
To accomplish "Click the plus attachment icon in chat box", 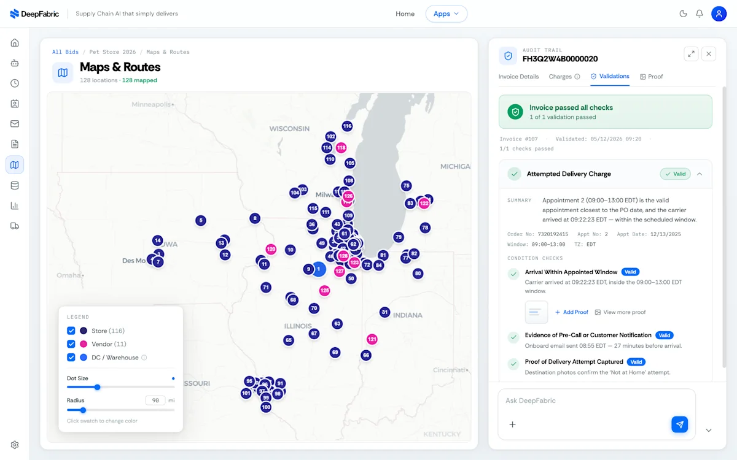I will tap(513, 424).
